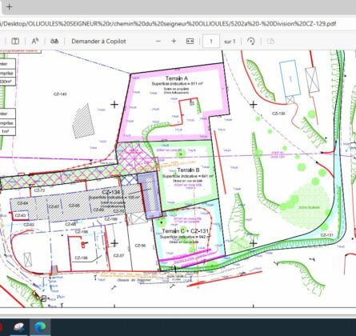The image size is (356, 336).
Task: Open the app left of Edge on taskbar
Action: pos(18,327)
